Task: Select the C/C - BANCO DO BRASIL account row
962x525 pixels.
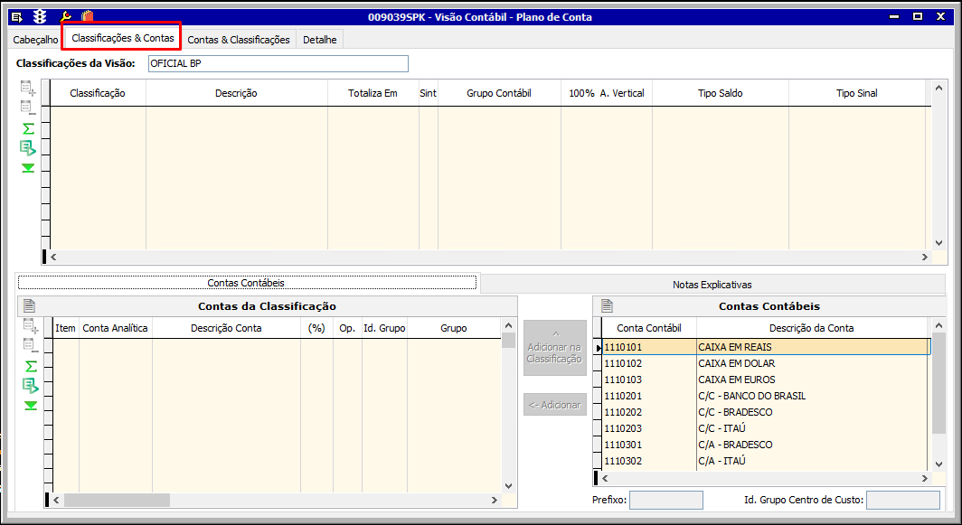Action: coord(751,396)
